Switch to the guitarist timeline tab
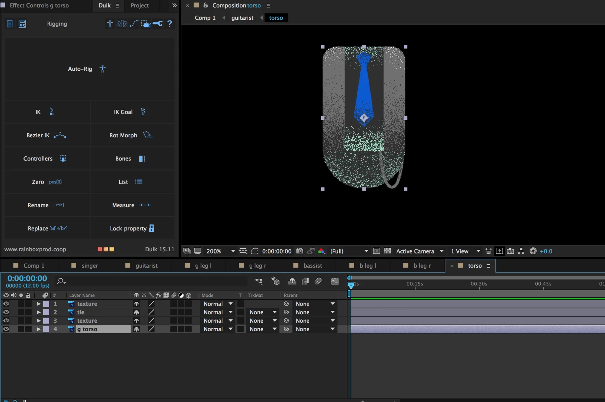This screenshot has width=605, height=402. pyautogui.click(x=147, y=266)
